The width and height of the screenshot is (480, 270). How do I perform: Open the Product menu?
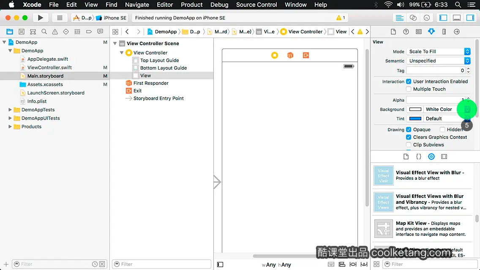[x=192, y=5]
